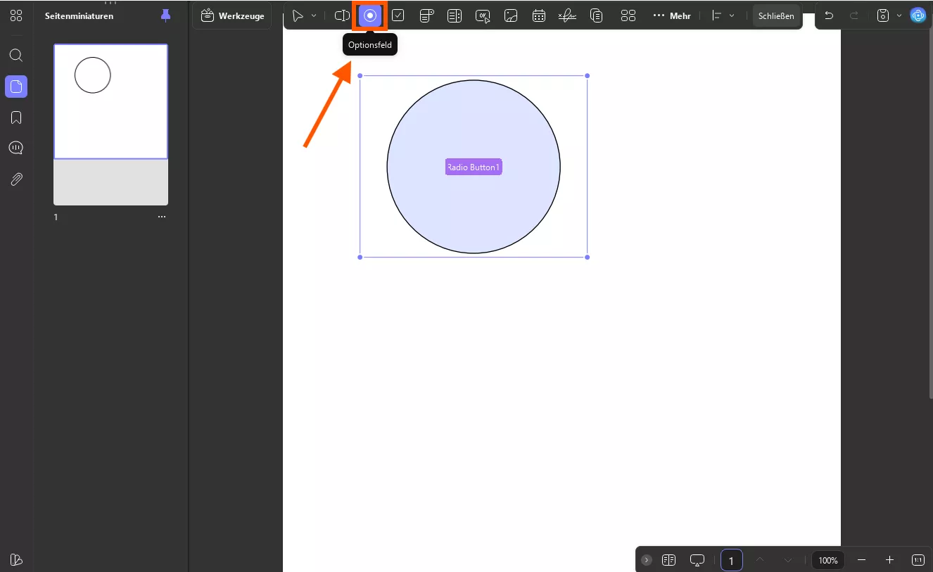933x572 pixels.
Task: Click the Seitenminiaturen panel title
Action: point(79,15)
